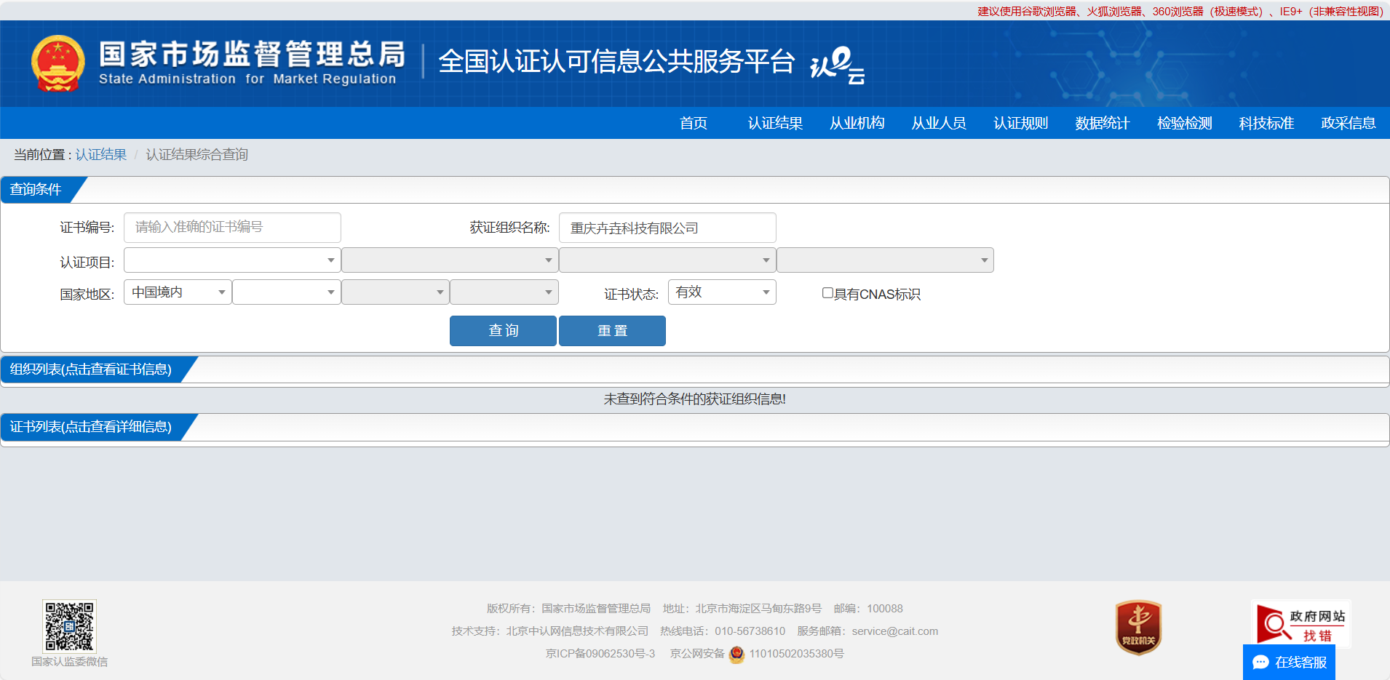Expand the first 认证项目 dropdown
This screenshot has height=680, width=1390.
pos(232,260)
